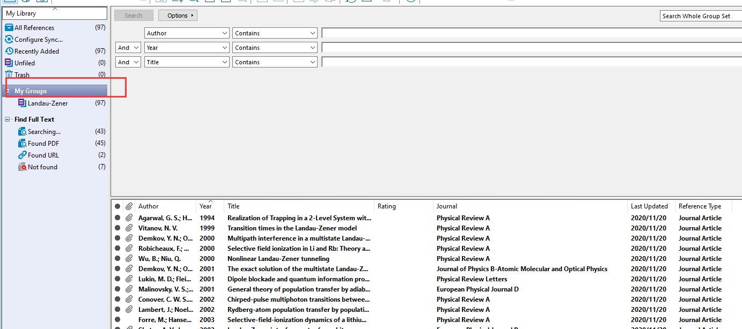Screen dimensions: 742x329
Task: Click the Title search text field
Action: [532, 62]
